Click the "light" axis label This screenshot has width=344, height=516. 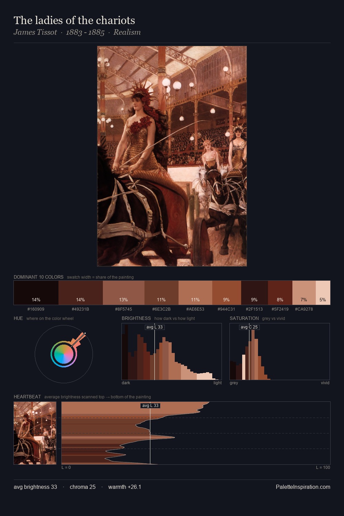218,383
